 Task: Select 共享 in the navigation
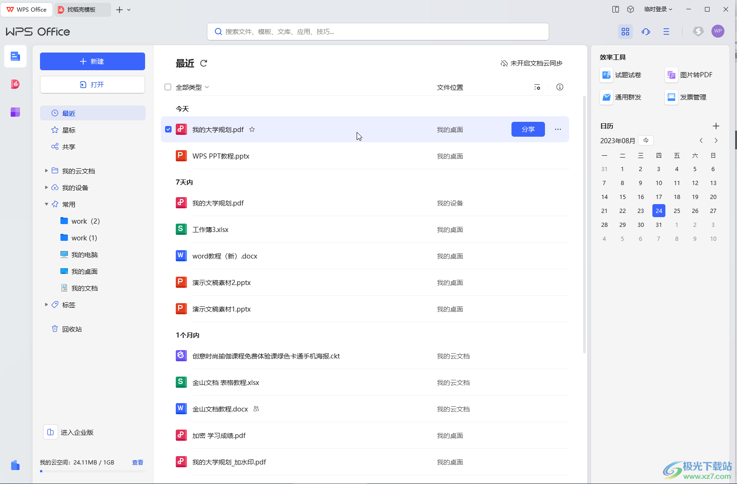tap(93, 146)
